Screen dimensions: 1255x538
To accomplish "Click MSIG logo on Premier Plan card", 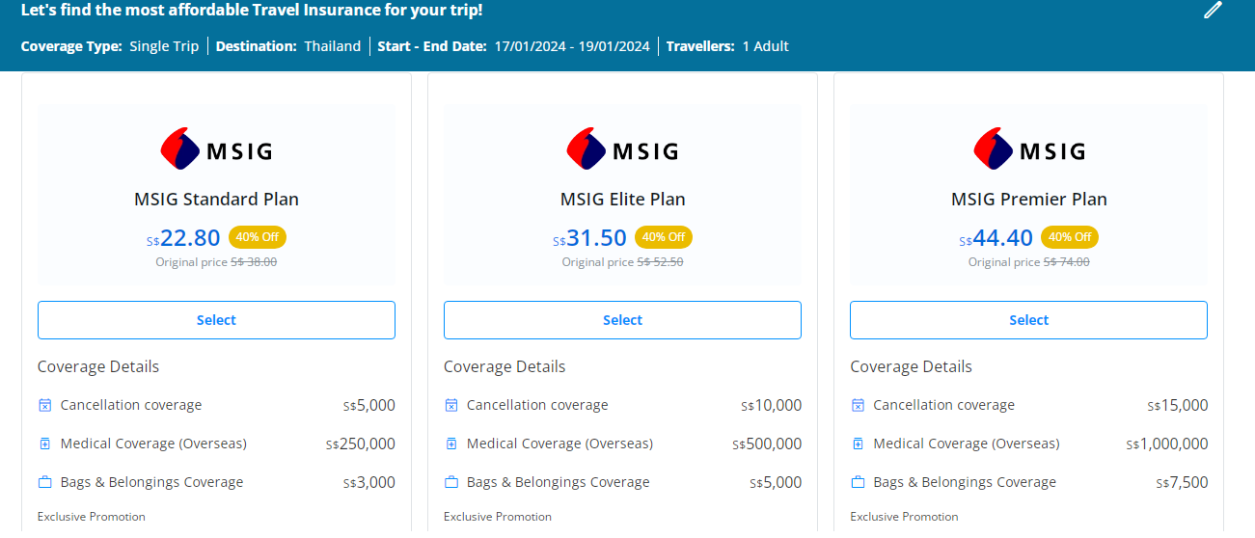I will click(x=1028, y=150).
